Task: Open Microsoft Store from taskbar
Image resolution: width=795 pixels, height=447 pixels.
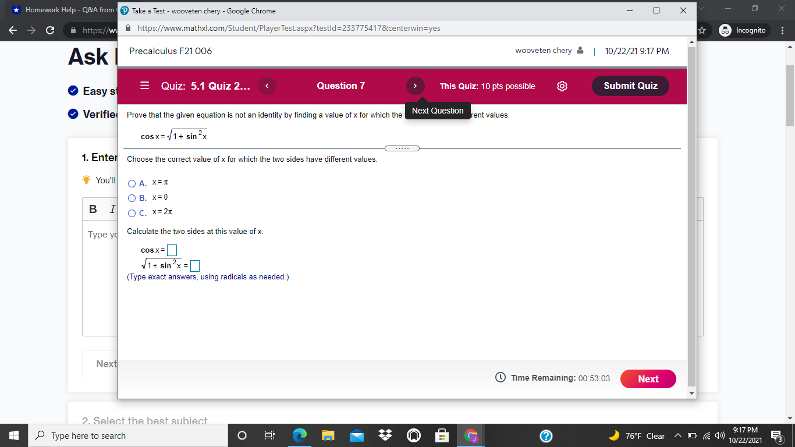Action: point(442,436)
